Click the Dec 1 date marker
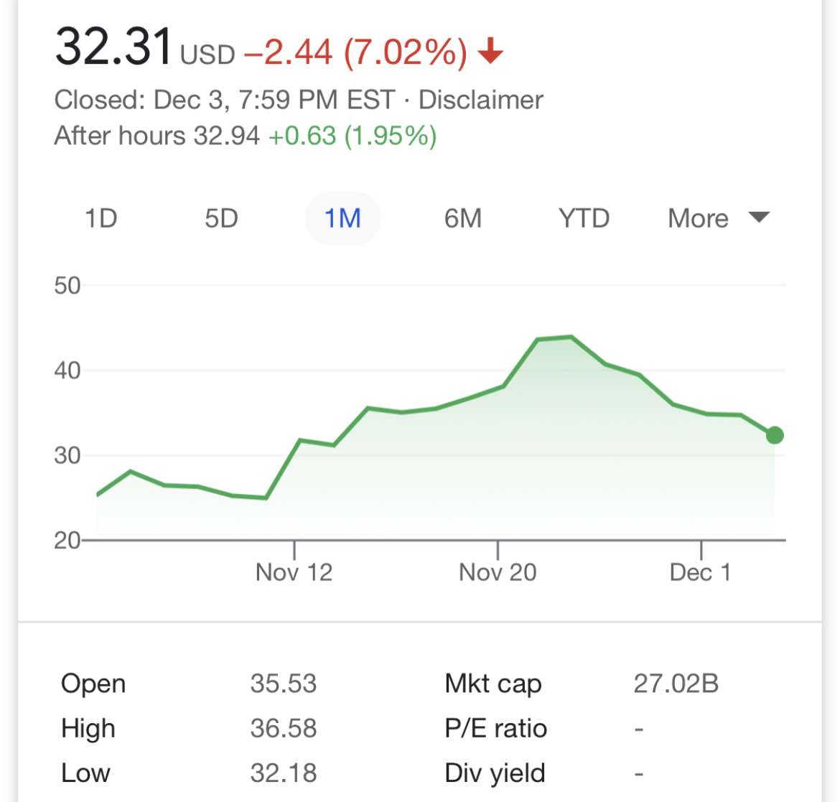Viewport: 840px width, 802px height. (700, 572)
